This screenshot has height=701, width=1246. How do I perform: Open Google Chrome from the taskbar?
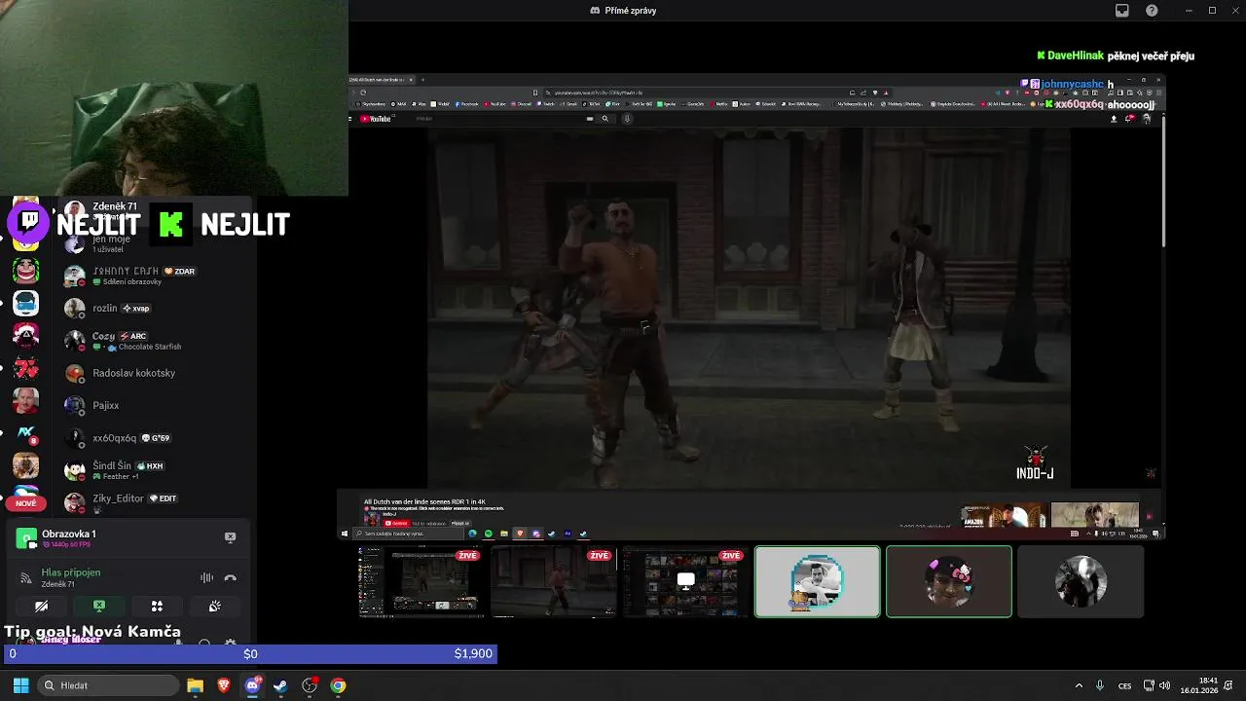click(x=338, y=685)
